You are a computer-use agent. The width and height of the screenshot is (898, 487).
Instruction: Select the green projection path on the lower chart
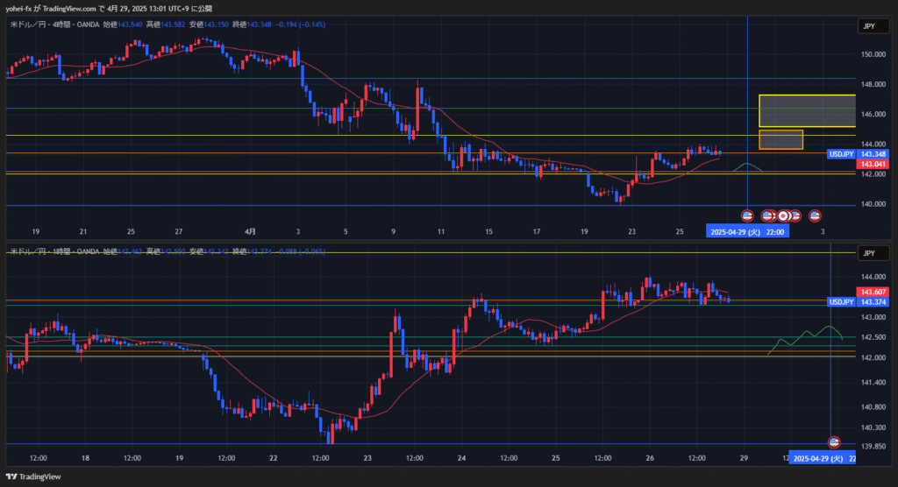pyautogui.click(x=807, y=336)
